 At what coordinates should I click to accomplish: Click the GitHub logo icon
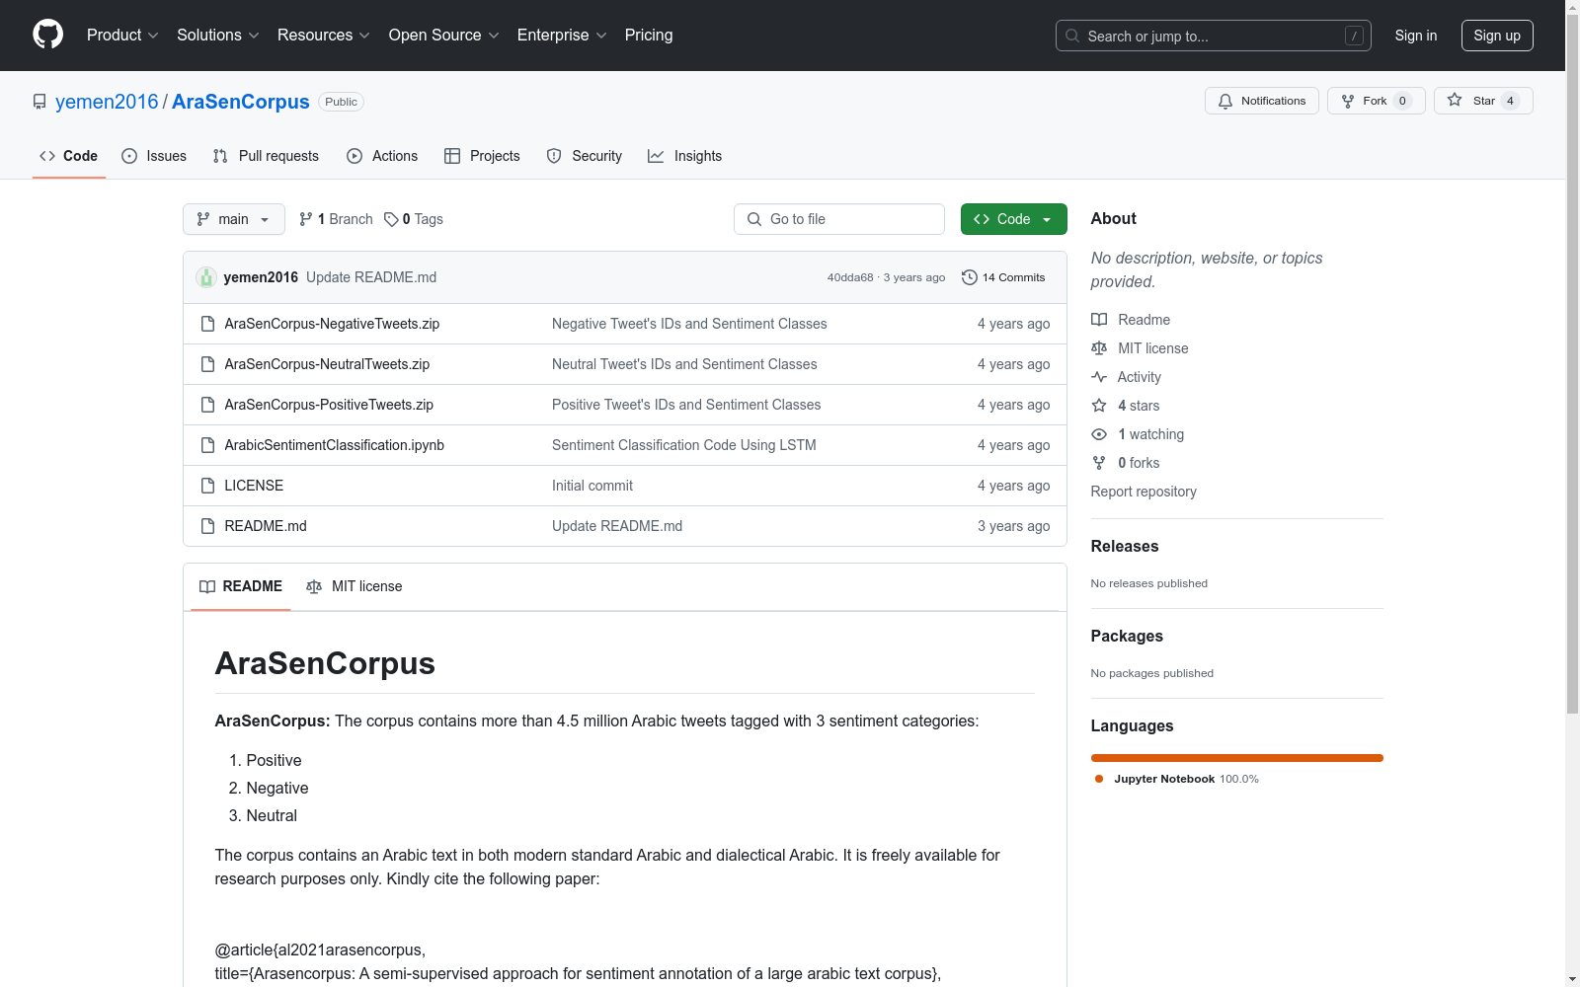pos(47,35)
